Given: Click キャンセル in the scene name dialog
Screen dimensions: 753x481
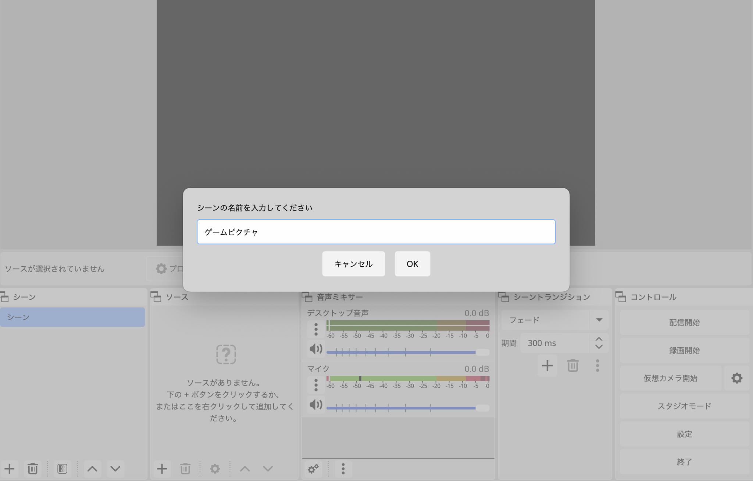Looking at the screenshot, I should [353, 264].
